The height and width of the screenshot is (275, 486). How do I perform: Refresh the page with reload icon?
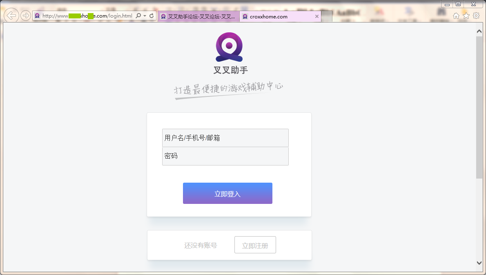[152, 16]
